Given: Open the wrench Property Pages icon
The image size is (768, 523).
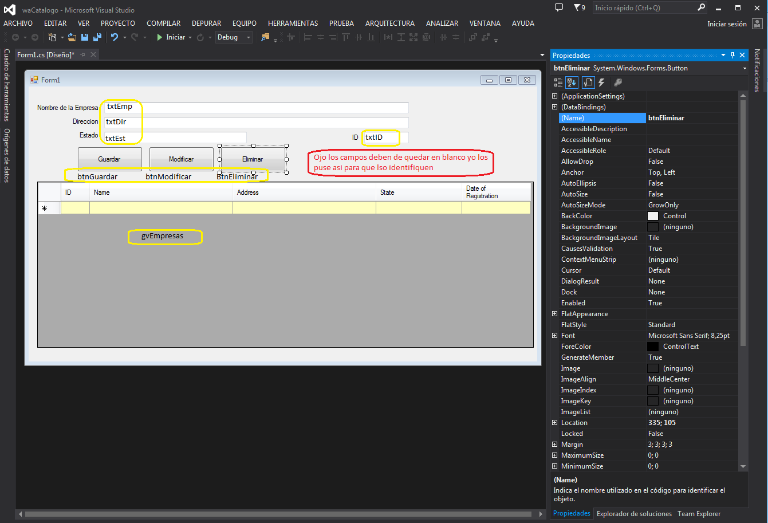Looking at the screenshot, I should pyautogui.click(x=617, y=82).
